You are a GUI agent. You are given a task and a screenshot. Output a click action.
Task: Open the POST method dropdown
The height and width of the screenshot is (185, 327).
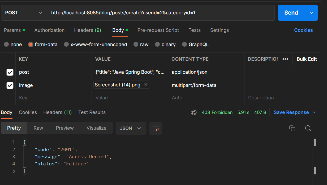pyautogui.click(x=24, y=12)
